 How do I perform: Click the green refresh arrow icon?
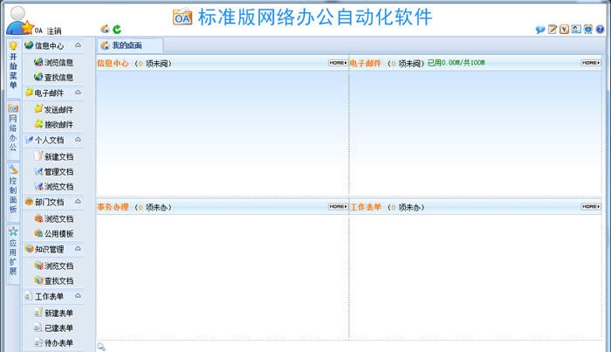[117, 29]
